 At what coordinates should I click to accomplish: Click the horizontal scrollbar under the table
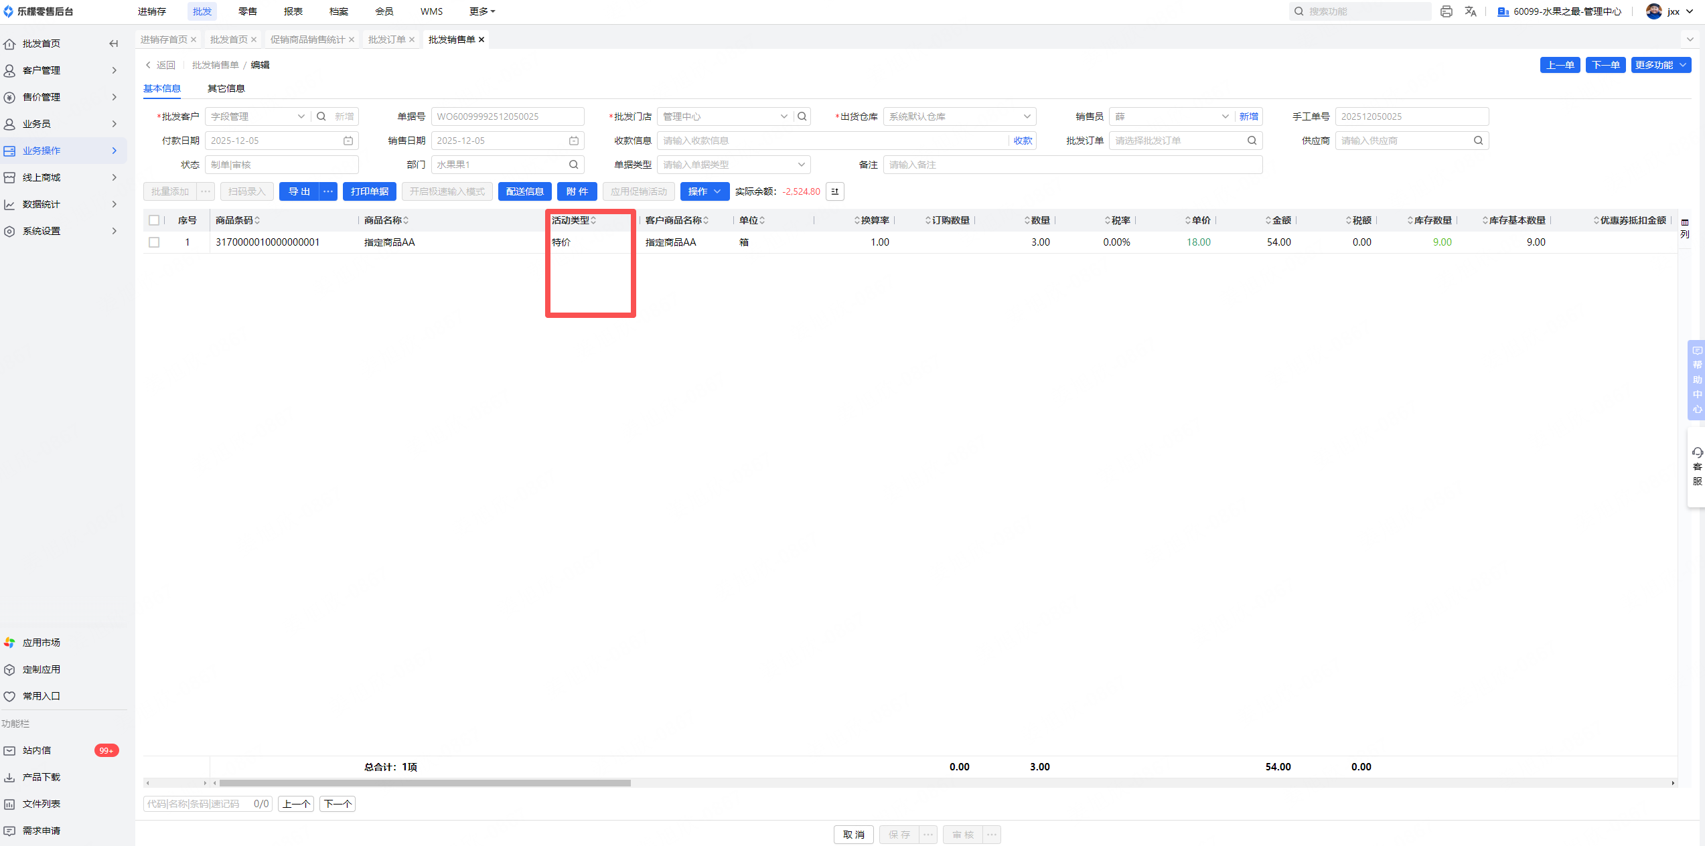point(425,782)
